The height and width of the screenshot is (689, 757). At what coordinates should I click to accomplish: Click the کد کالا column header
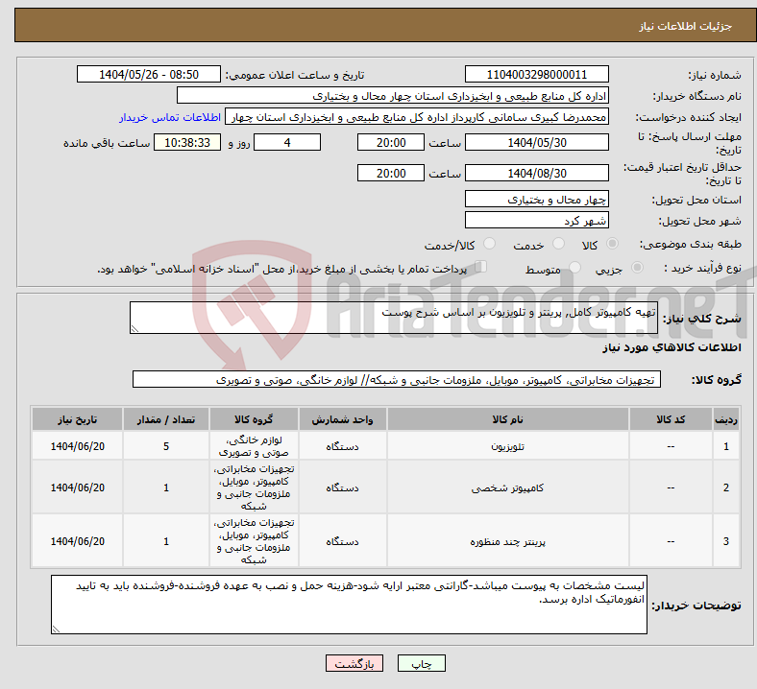[671, 419]
